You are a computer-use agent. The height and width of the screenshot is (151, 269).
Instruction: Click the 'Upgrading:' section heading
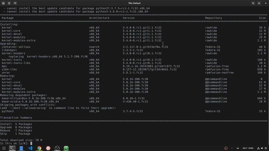coord(8,44)
